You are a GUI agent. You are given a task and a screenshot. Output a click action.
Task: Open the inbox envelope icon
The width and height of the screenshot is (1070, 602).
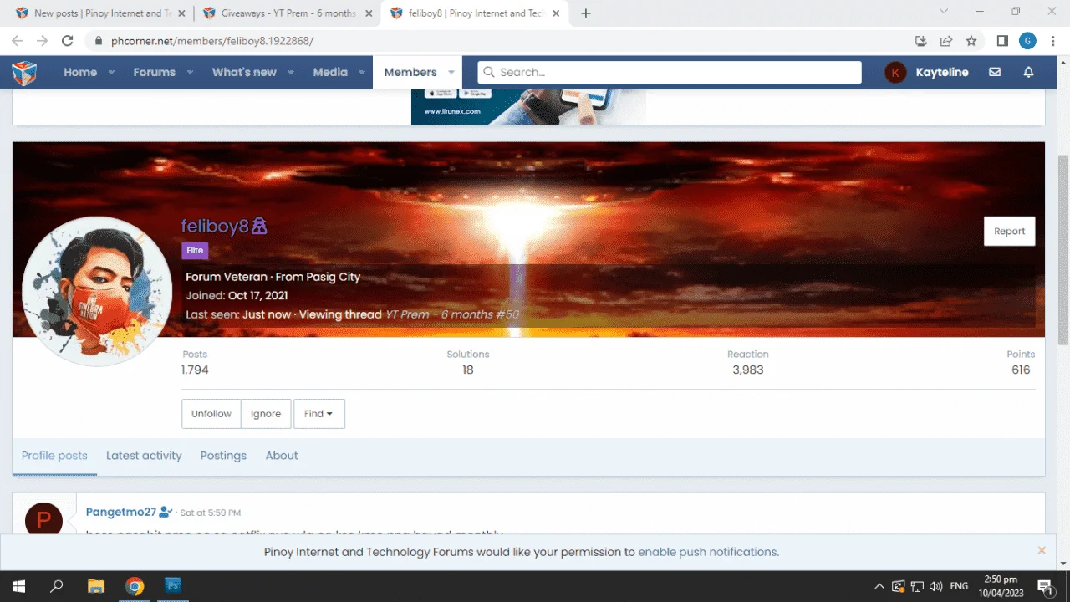[x=995, y=72]
